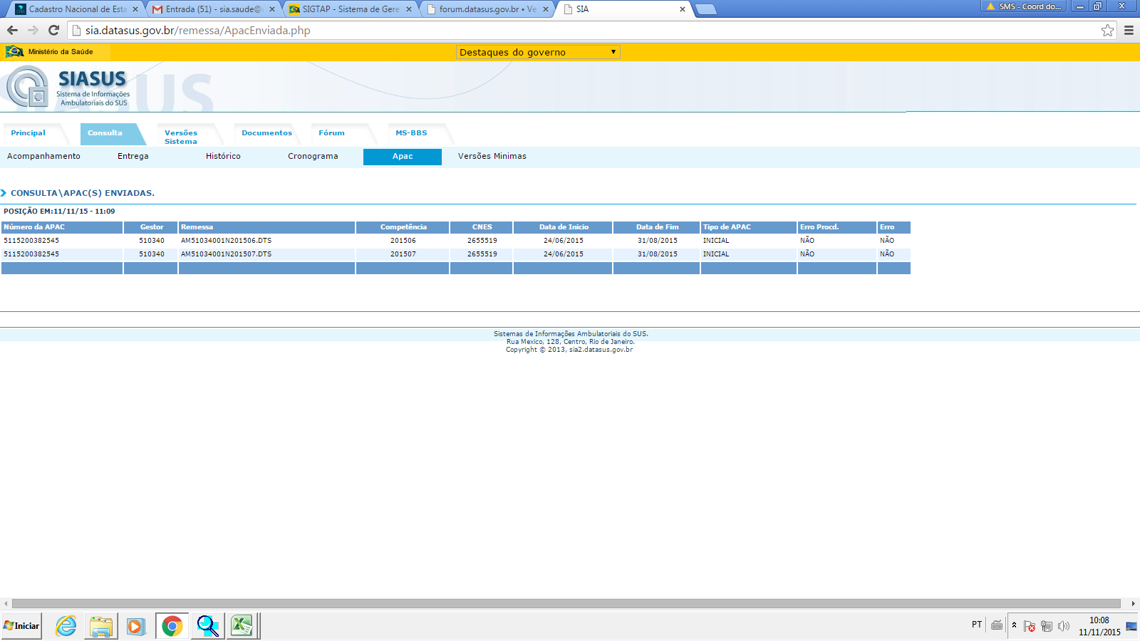Switch to the Principal tab
The height and width of the screenshot is (641, 1140).
[x=28, y=133]
